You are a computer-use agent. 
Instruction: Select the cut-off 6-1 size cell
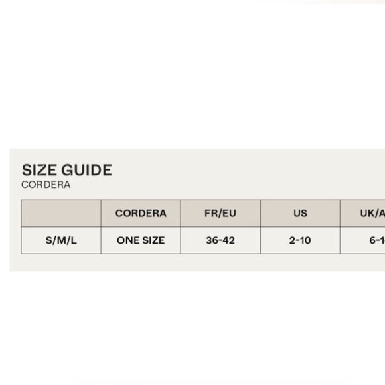362,240
